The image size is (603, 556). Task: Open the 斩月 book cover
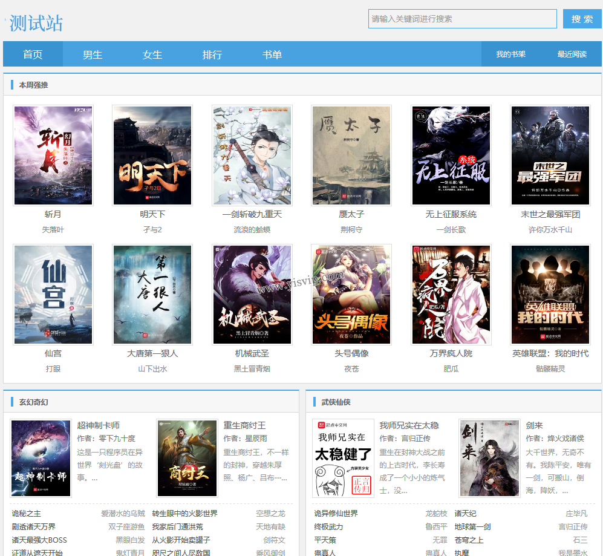coord(53,155)
